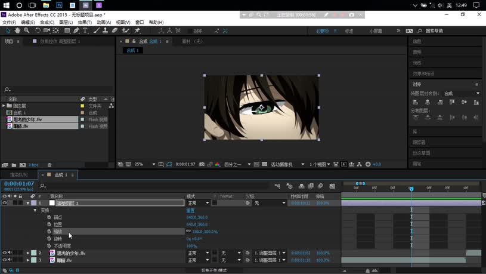The width and height of the screenshot is (486, 274).
Task: Align layers to horizontal center in Align panel
Action: point(428,102)
